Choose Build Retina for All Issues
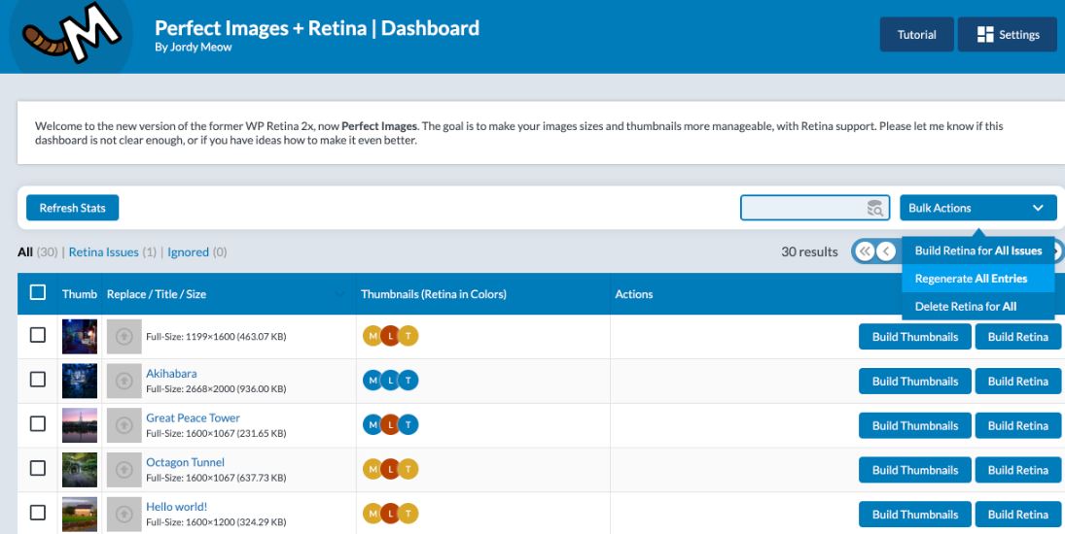 tap(978, 250)
